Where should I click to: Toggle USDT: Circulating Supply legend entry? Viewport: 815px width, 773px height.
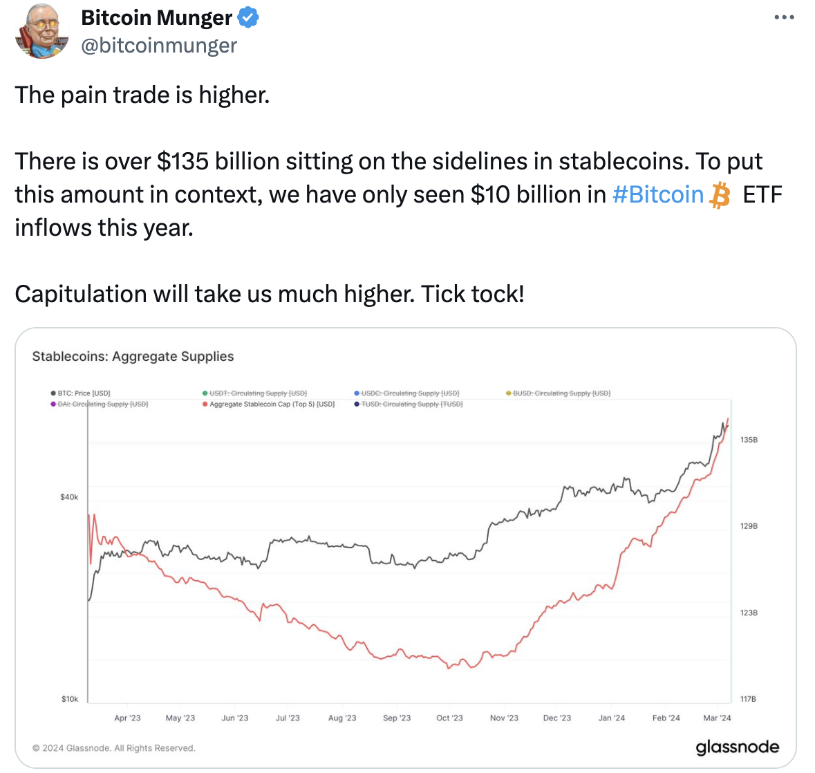coord(254,393)
